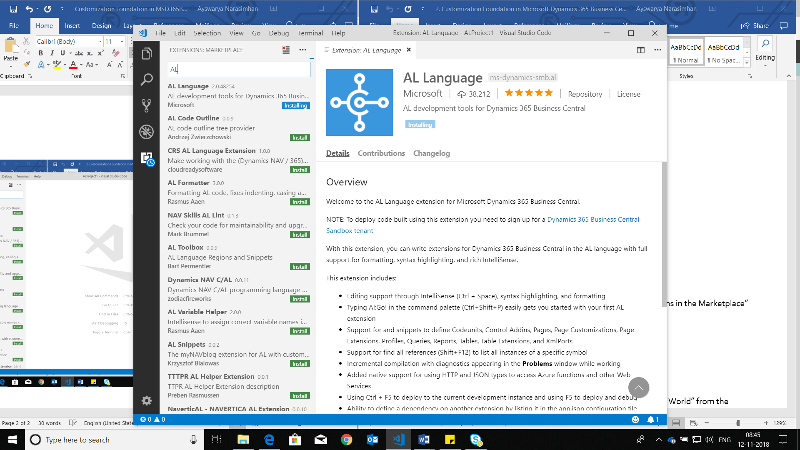The image size is (800, 450).
Task: Open the Terminal menu in VS Code
Action: click(x=310, y=33)
